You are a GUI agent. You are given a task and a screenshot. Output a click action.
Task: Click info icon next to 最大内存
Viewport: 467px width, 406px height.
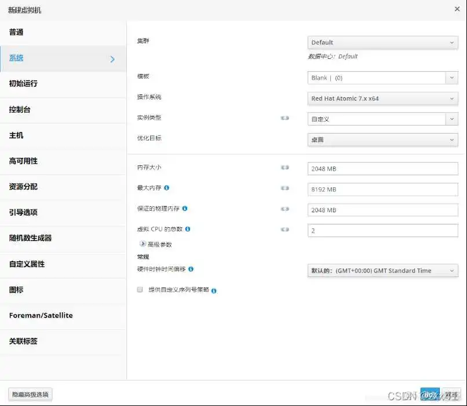pyautogui.click(x=167, y=188)
